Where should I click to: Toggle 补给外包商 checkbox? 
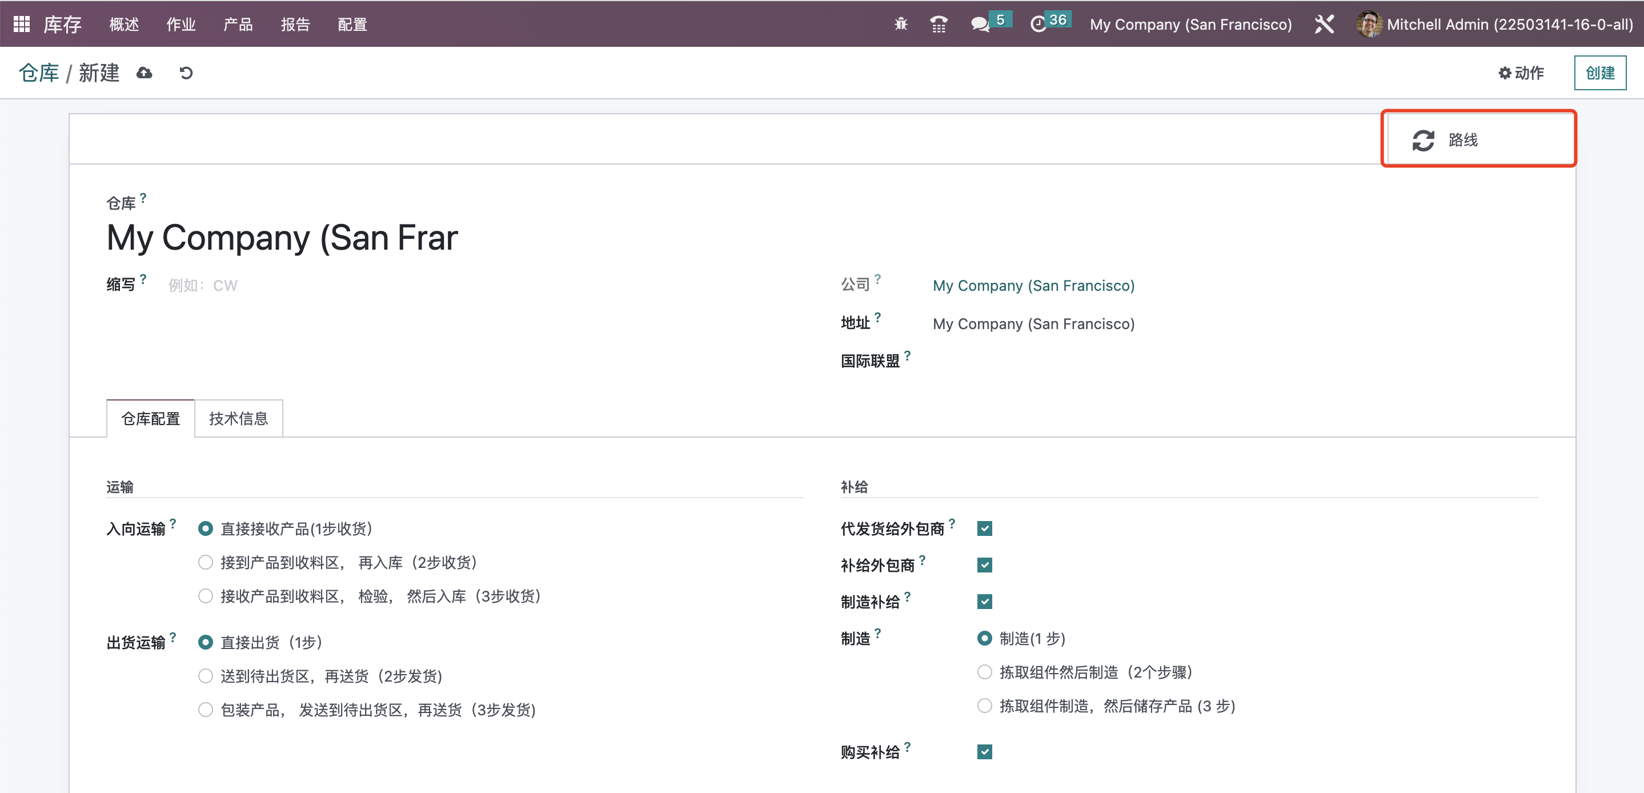click(x=984, y=565)
